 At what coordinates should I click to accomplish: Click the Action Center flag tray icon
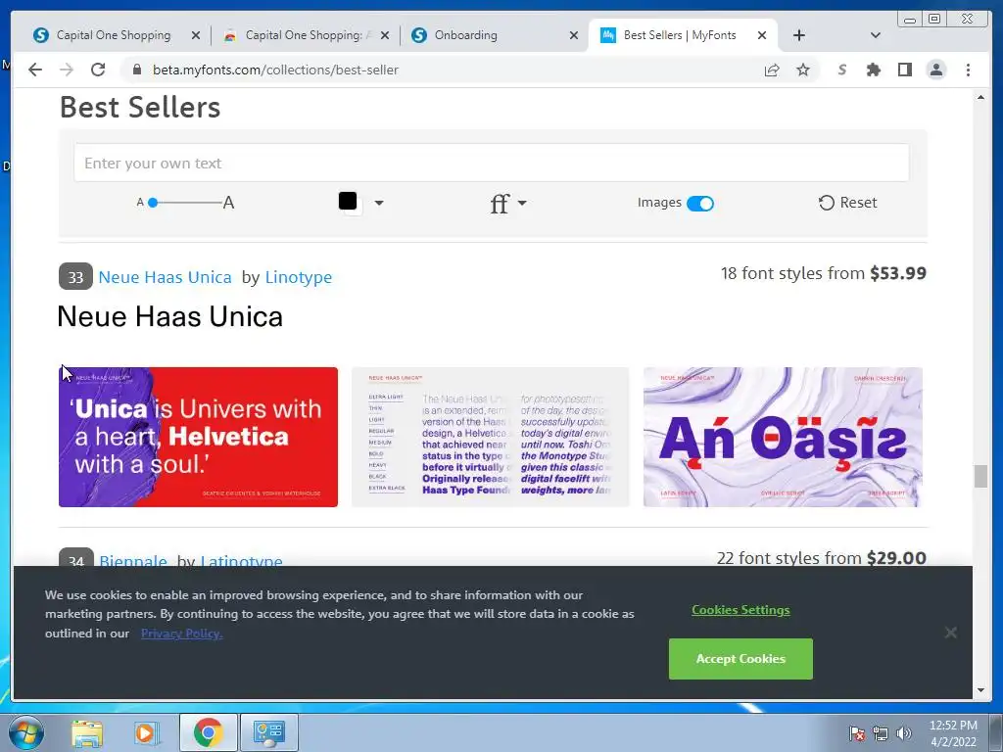pos(857,733)
